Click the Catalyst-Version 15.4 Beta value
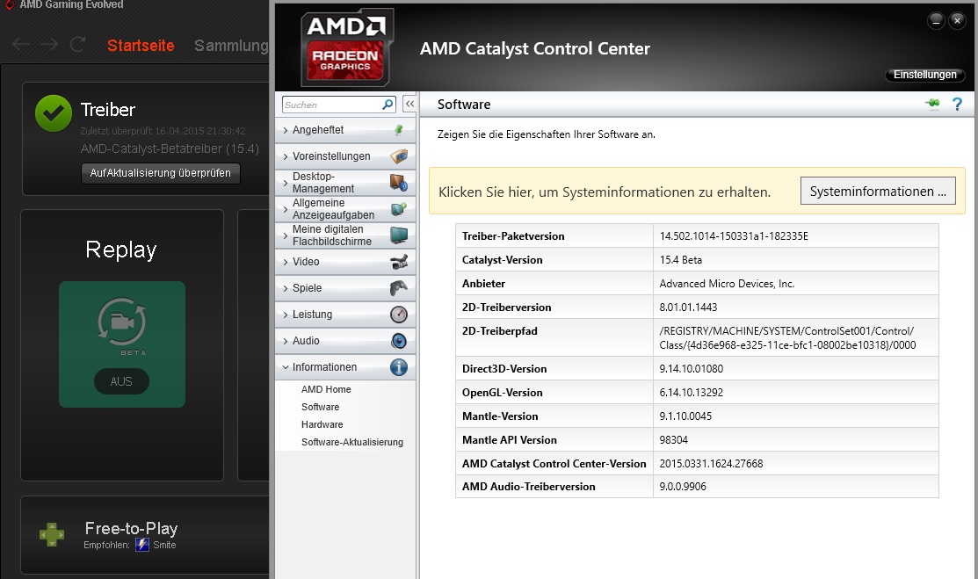 pos(680,259)
